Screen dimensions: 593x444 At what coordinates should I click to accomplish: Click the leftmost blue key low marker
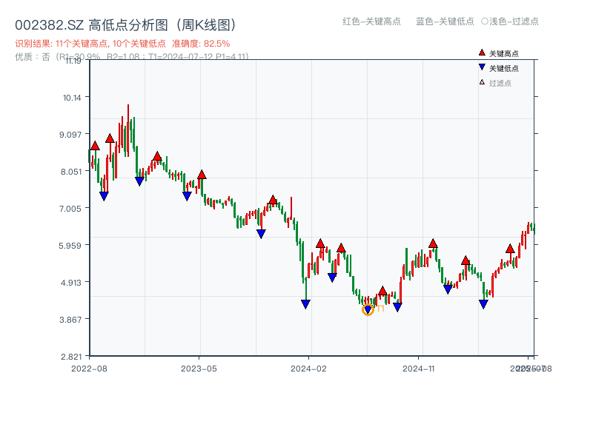(104, 196)
